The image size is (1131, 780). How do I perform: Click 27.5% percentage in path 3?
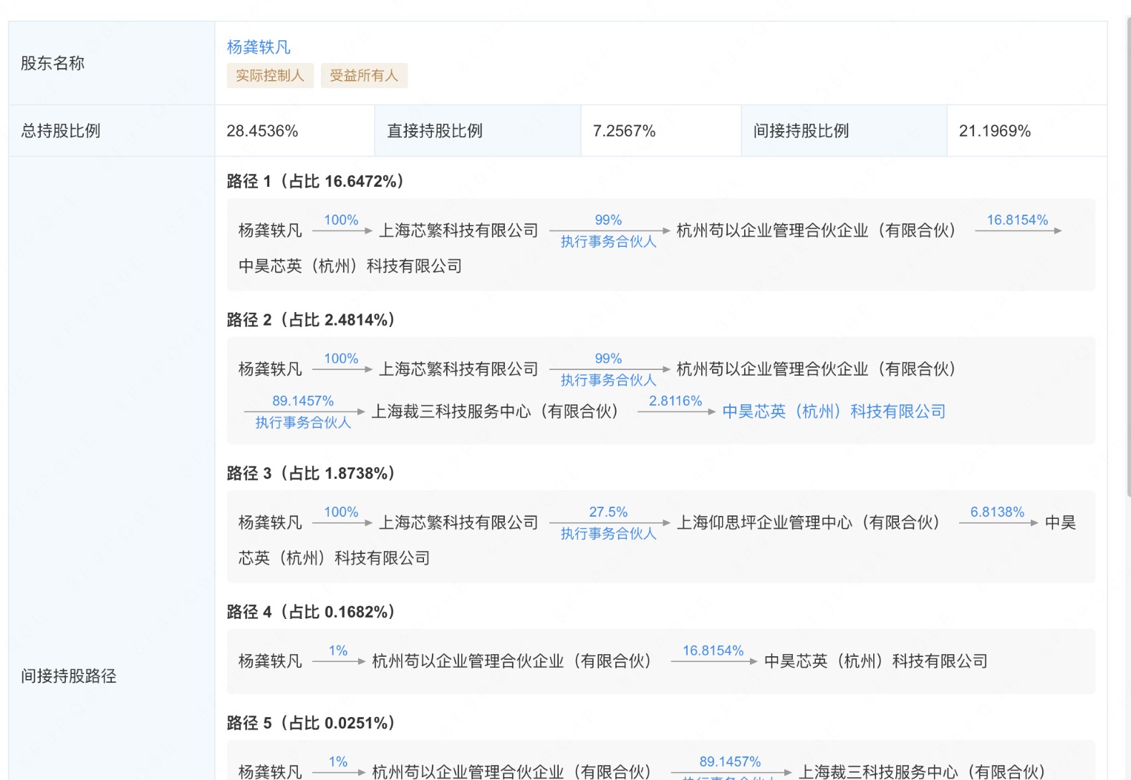point(608,512)
